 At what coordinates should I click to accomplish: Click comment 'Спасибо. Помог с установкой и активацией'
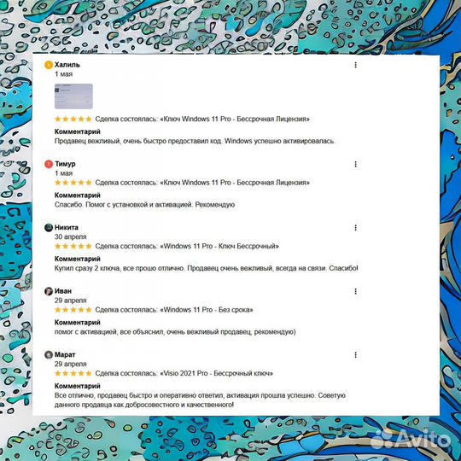pos(144,205)
